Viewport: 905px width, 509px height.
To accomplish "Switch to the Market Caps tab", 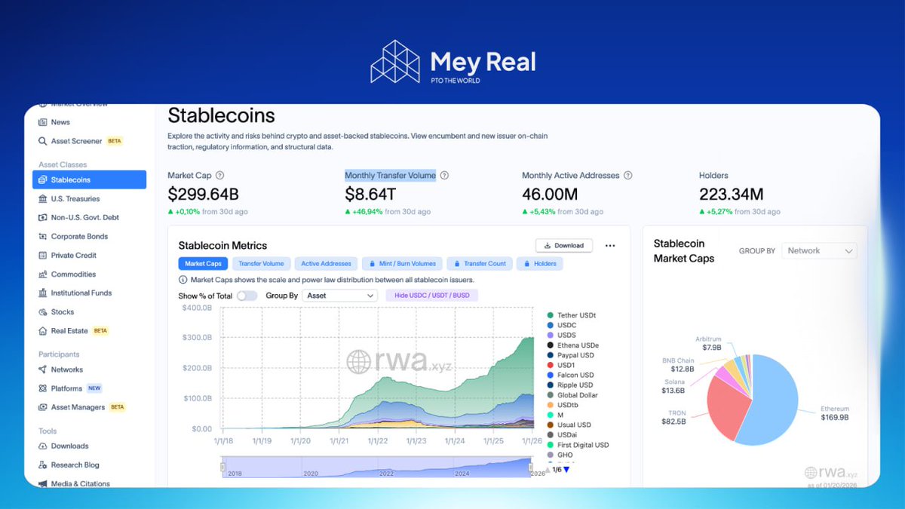I will (x=203, y=264).
